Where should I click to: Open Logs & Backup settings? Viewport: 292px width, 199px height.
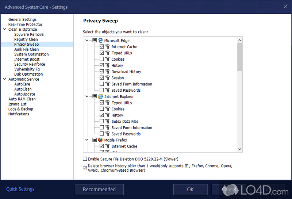(x=21, y=109)
